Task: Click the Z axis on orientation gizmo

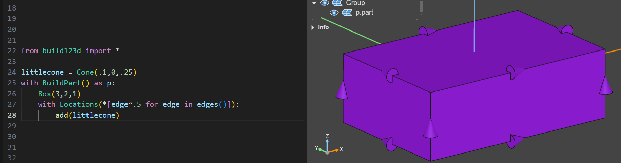Action: (x=327, y=136)
